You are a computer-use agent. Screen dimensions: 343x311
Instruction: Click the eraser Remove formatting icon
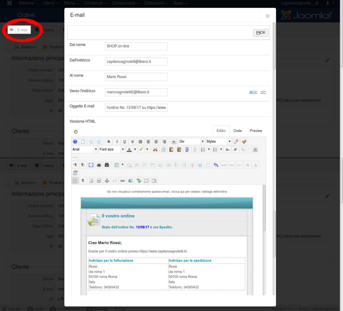pyautogui.click(x=236, y=142)
